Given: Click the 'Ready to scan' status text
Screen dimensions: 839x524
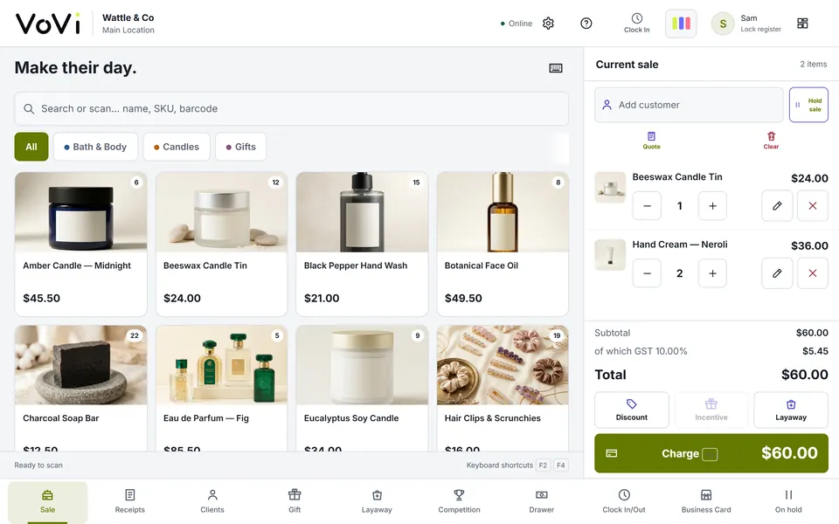Looking at the screenshot, I should 38,465.
